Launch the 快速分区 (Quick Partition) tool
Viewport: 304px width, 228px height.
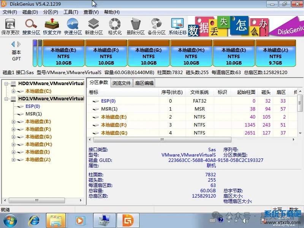point(73,26)
